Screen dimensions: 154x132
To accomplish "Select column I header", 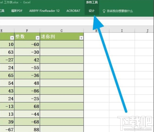I will [x=122, y=31].
